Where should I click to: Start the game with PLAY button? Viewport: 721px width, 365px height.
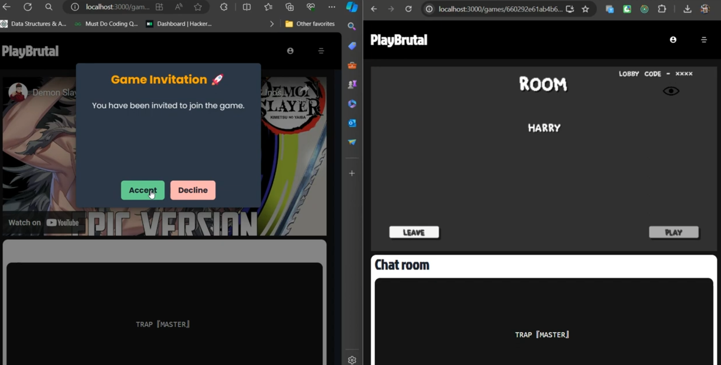point(674,233)
